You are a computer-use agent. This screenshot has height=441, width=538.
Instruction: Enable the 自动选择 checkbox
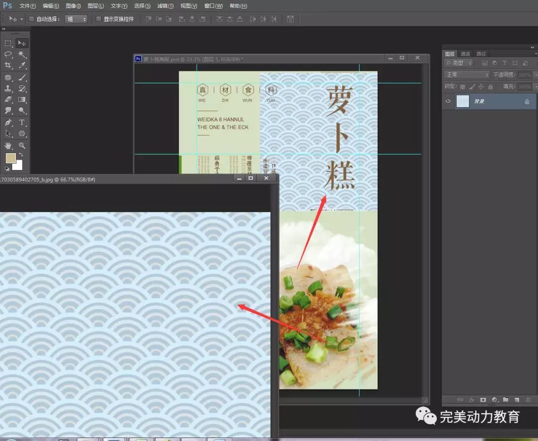pos(31,19)
